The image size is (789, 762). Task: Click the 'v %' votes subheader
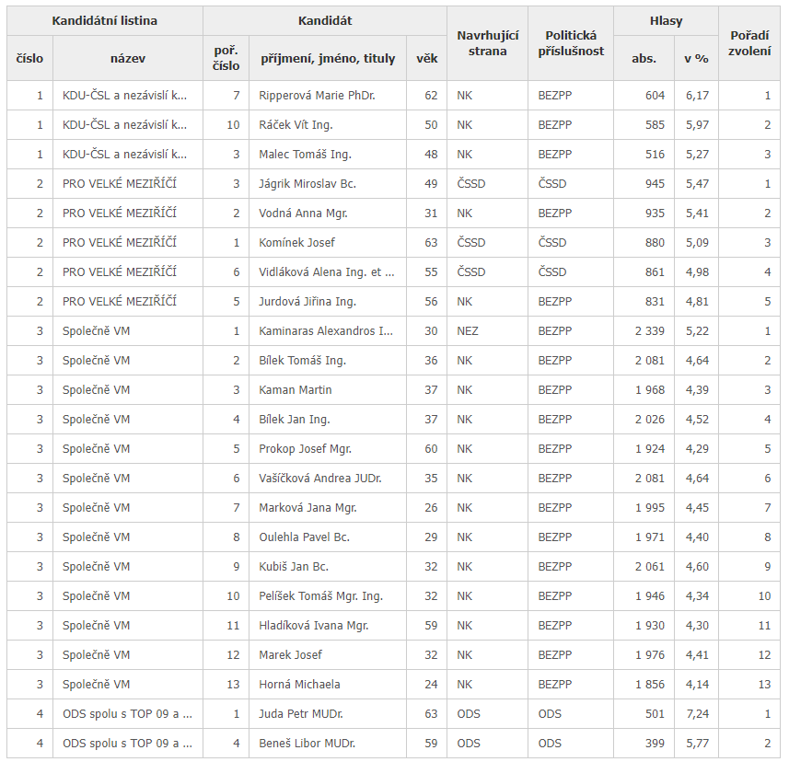click(x=696, y=58)
